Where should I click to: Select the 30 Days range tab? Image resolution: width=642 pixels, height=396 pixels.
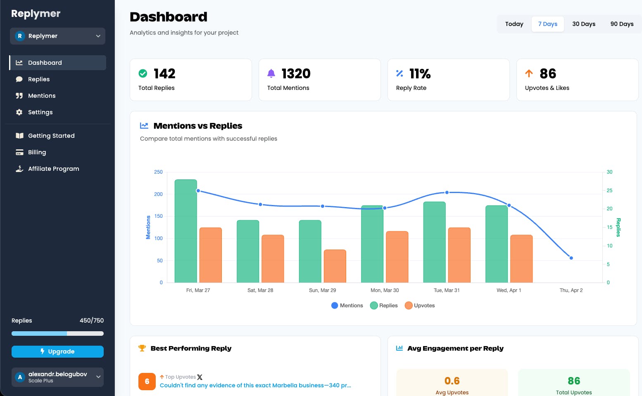tap(584, 24)
